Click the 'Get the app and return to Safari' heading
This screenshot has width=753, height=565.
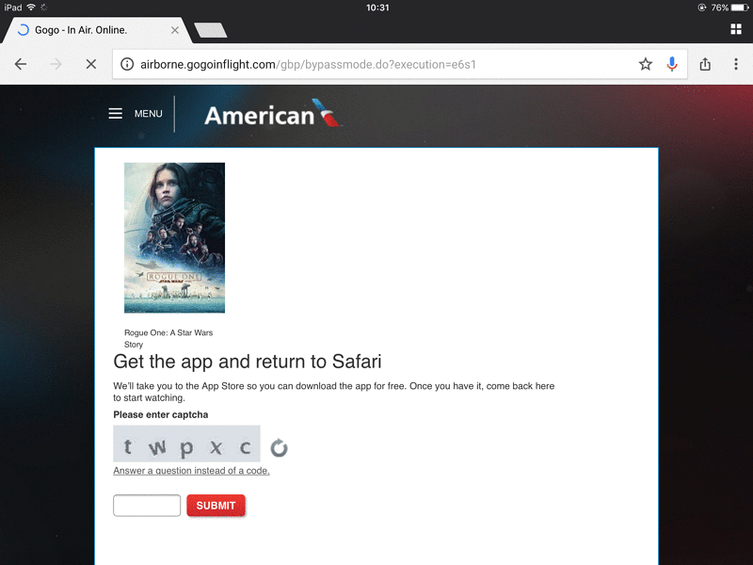point(248,362)
